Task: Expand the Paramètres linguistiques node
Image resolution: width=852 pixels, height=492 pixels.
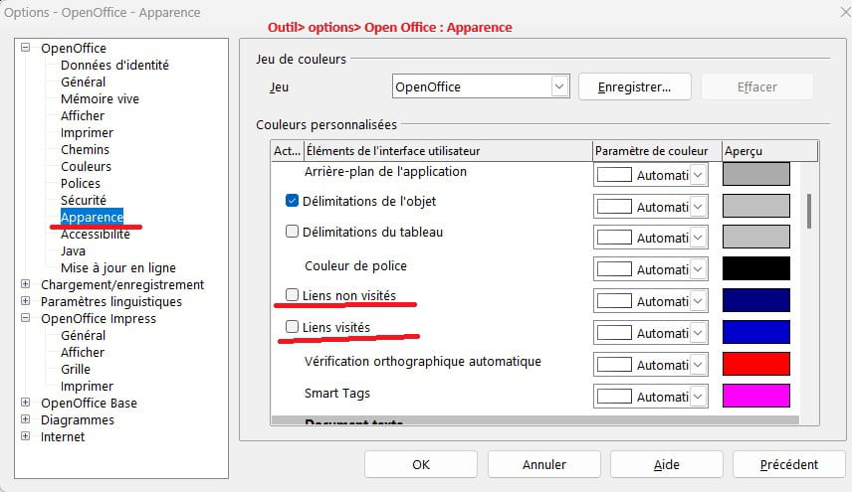Action: (x=26, y=300)
